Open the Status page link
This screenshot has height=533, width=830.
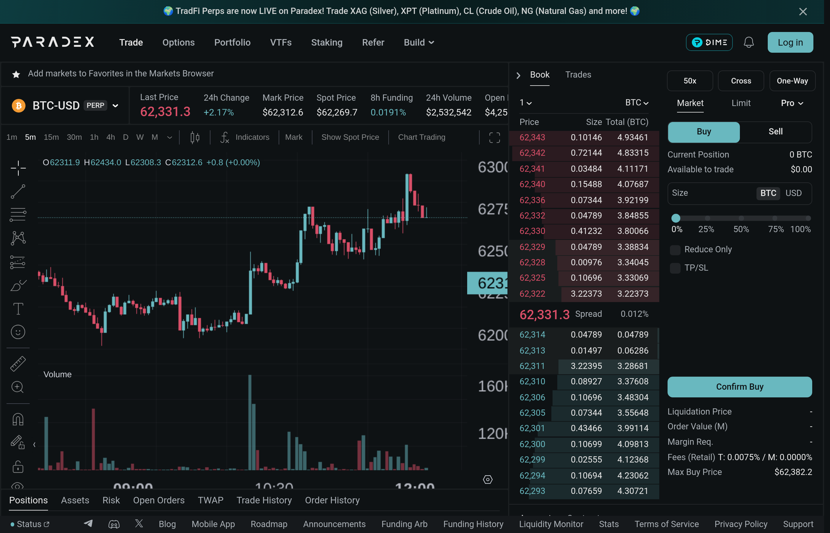(x=30, y=524)
